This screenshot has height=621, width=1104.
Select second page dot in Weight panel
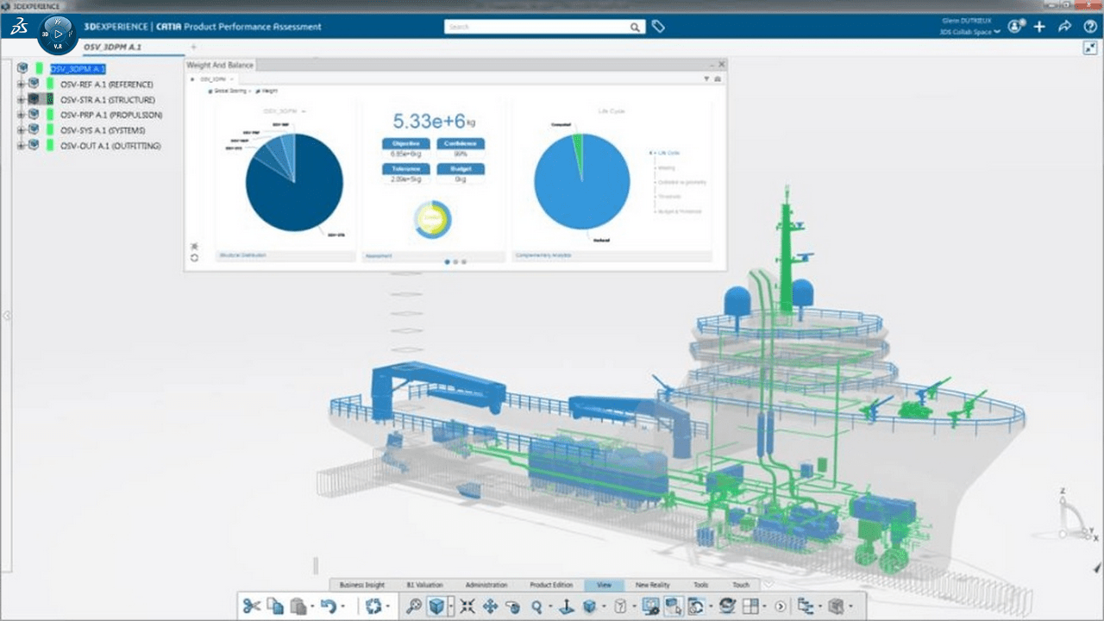(455, 261)
